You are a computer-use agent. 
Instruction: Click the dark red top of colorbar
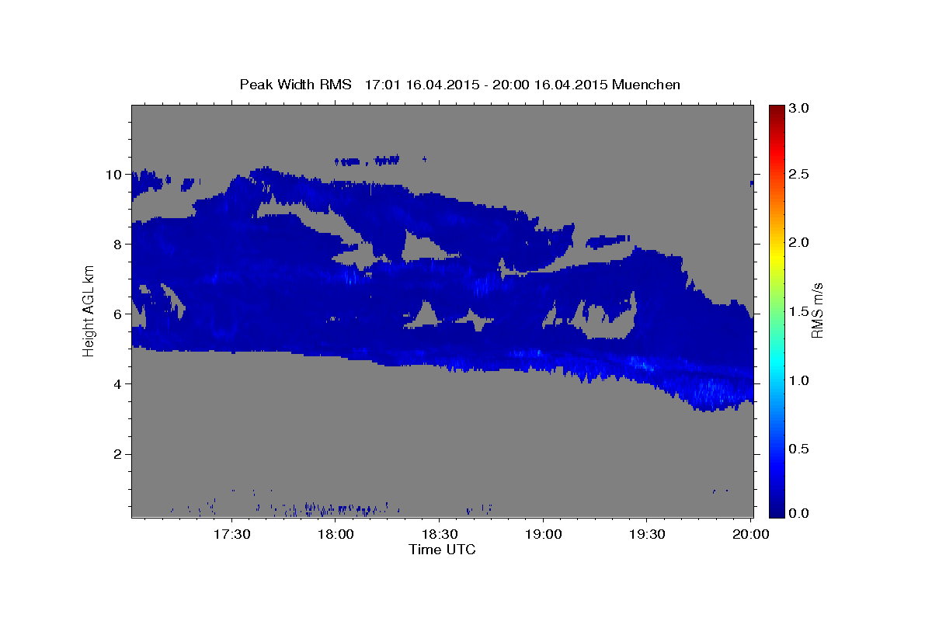click(x=777, y=109)
